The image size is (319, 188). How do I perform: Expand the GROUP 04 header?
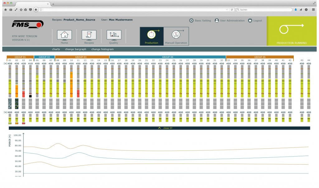point(168,57)
